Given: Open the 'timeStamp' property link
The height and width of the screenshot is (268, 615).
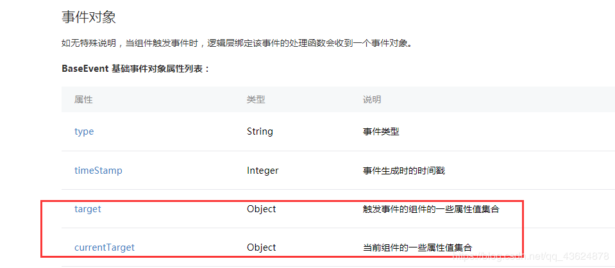Looking at the screenshot, I should click(98, 171).
